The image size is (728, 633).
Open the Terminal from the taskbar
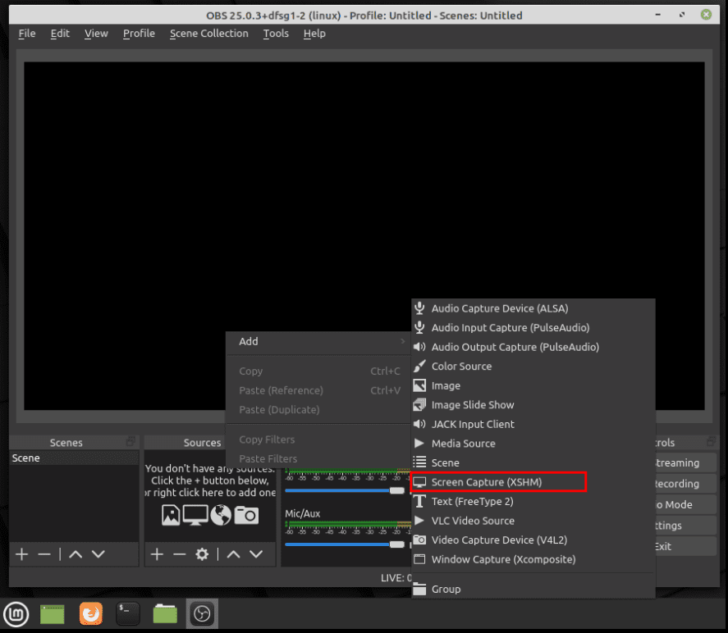127,613
